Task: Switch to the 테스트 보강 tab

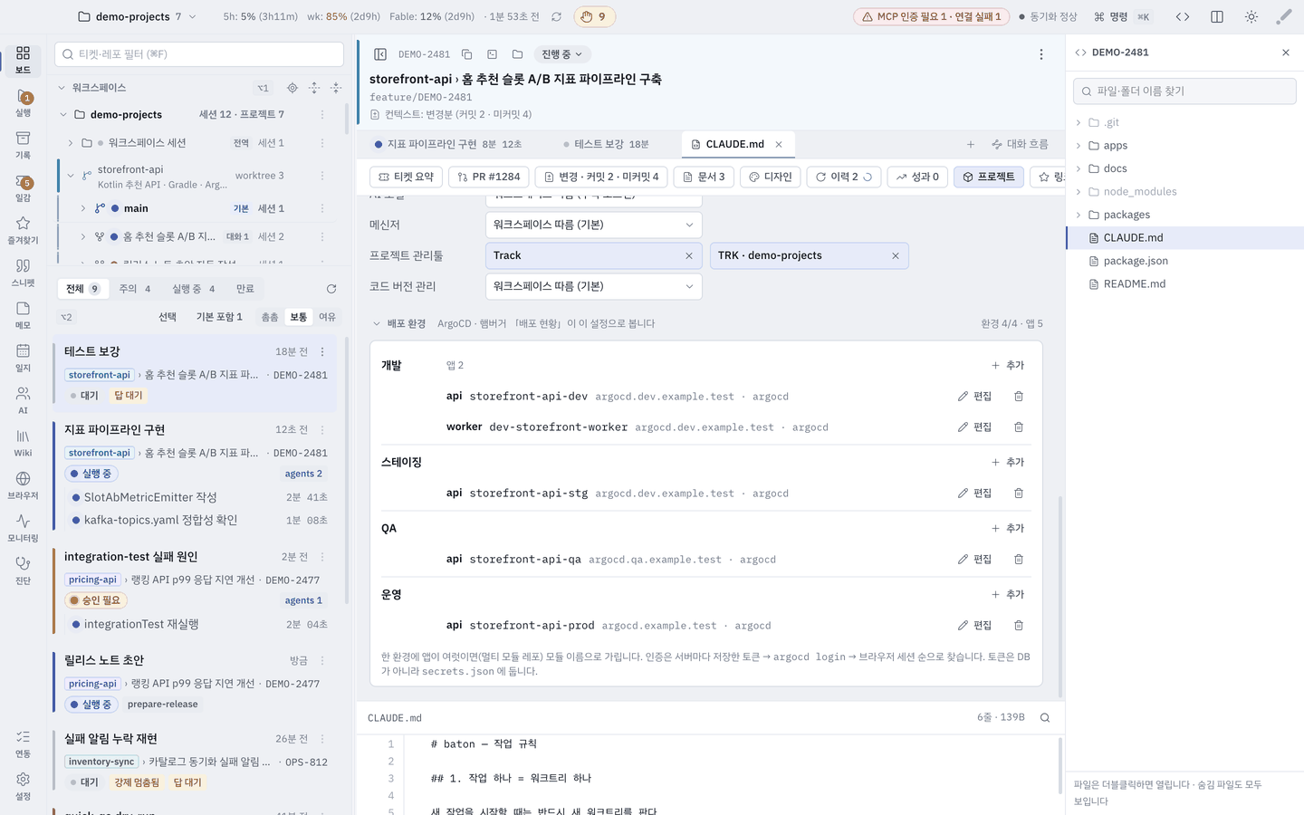Action: pyautogui.click(x=606, y=144)
